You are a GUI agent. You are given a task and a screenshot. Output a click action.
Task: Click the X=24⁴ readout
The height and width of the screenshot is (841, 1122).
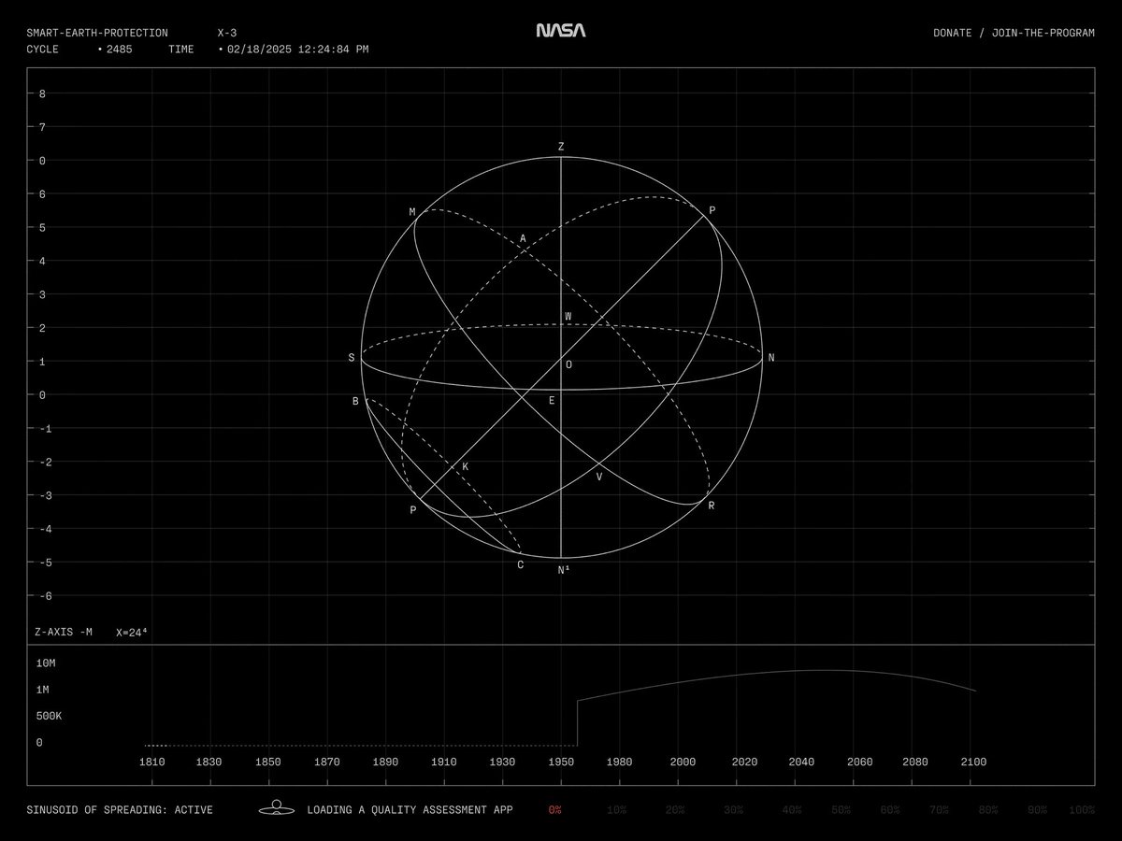(x=131, y=633)
